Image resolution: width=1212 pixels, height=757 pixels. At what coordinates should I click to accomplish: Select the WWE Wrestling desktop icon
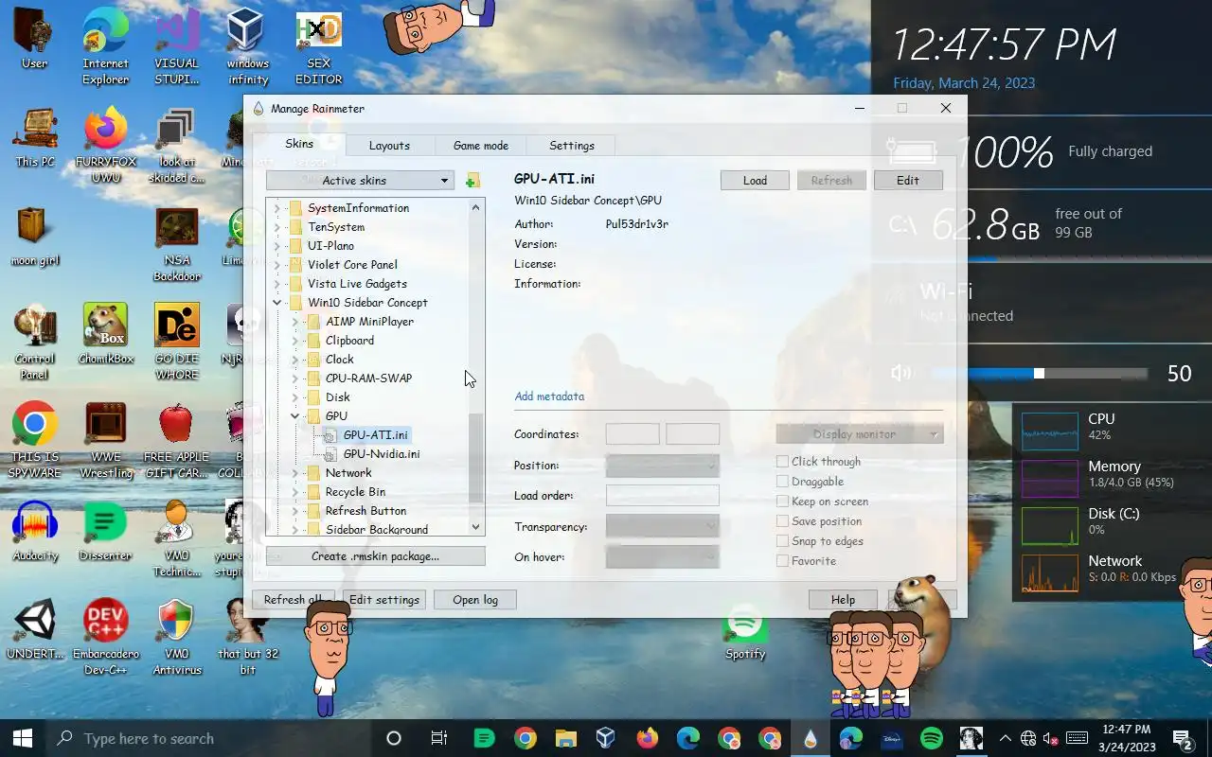pyautogui.click(x=105, y=440)
